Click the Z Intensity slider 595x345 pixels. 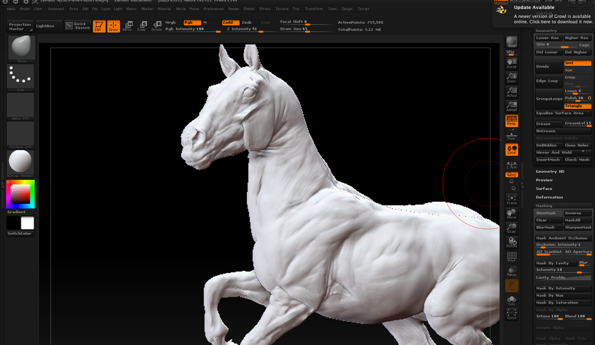pos(242,29)
